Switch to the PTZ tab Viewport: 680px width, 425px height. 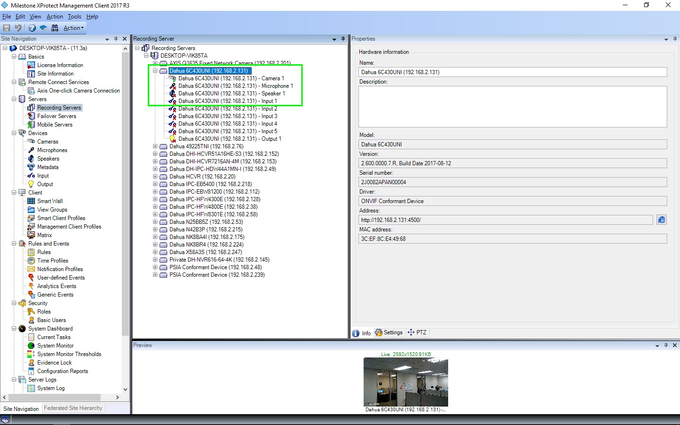coord(417,332)
